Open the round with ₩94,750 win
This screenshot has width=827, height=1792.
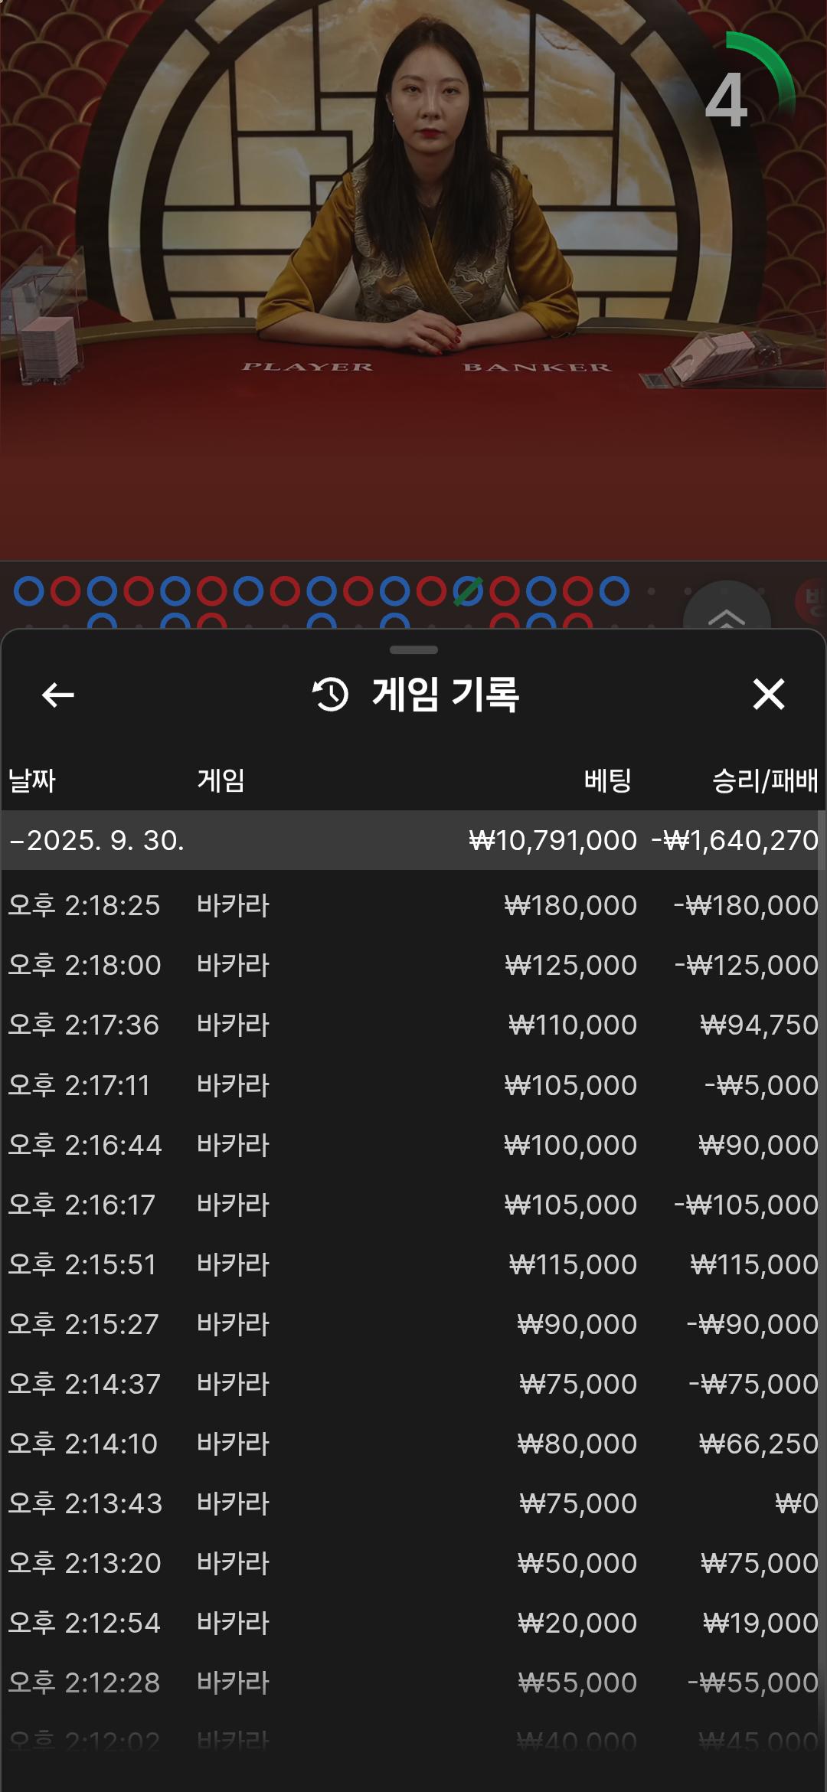click(413, 1025)
